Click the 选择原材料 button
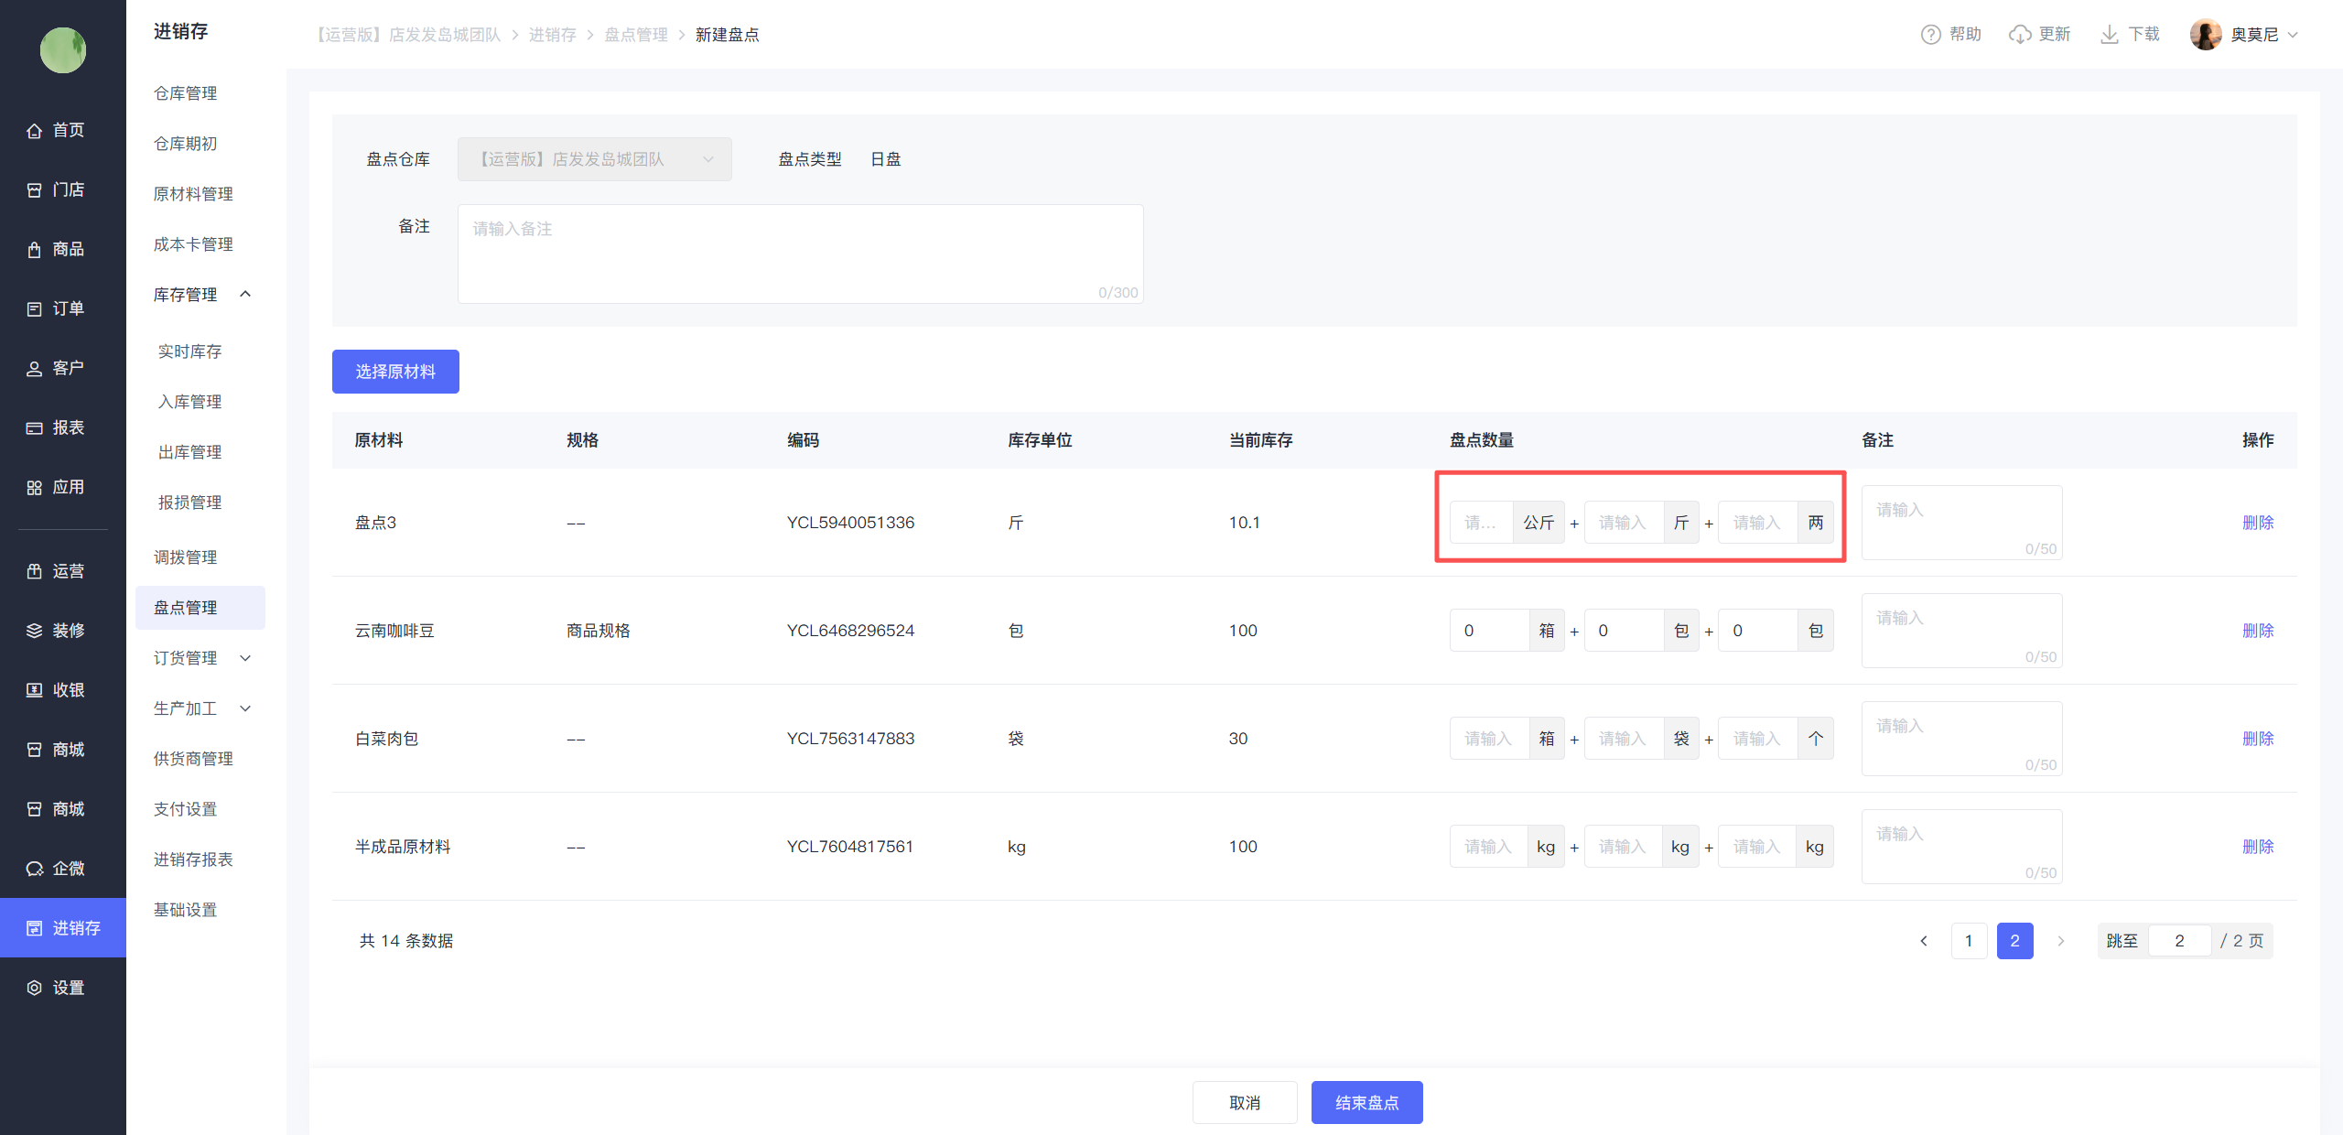 click(395, 372)
